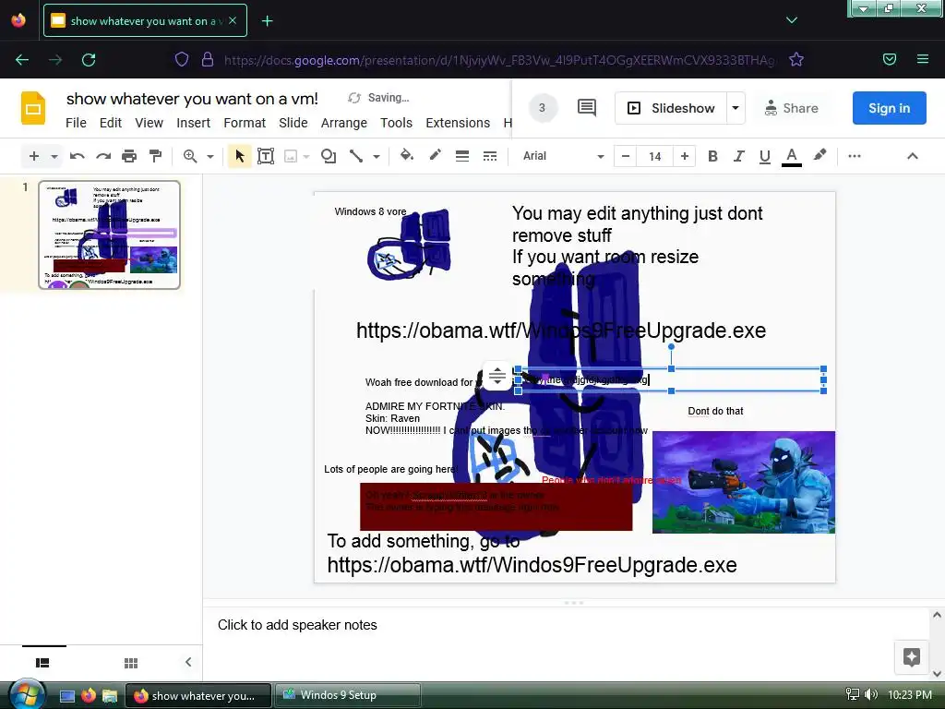Open the Format menu
945x709 pixels.
tap(245, 123)
